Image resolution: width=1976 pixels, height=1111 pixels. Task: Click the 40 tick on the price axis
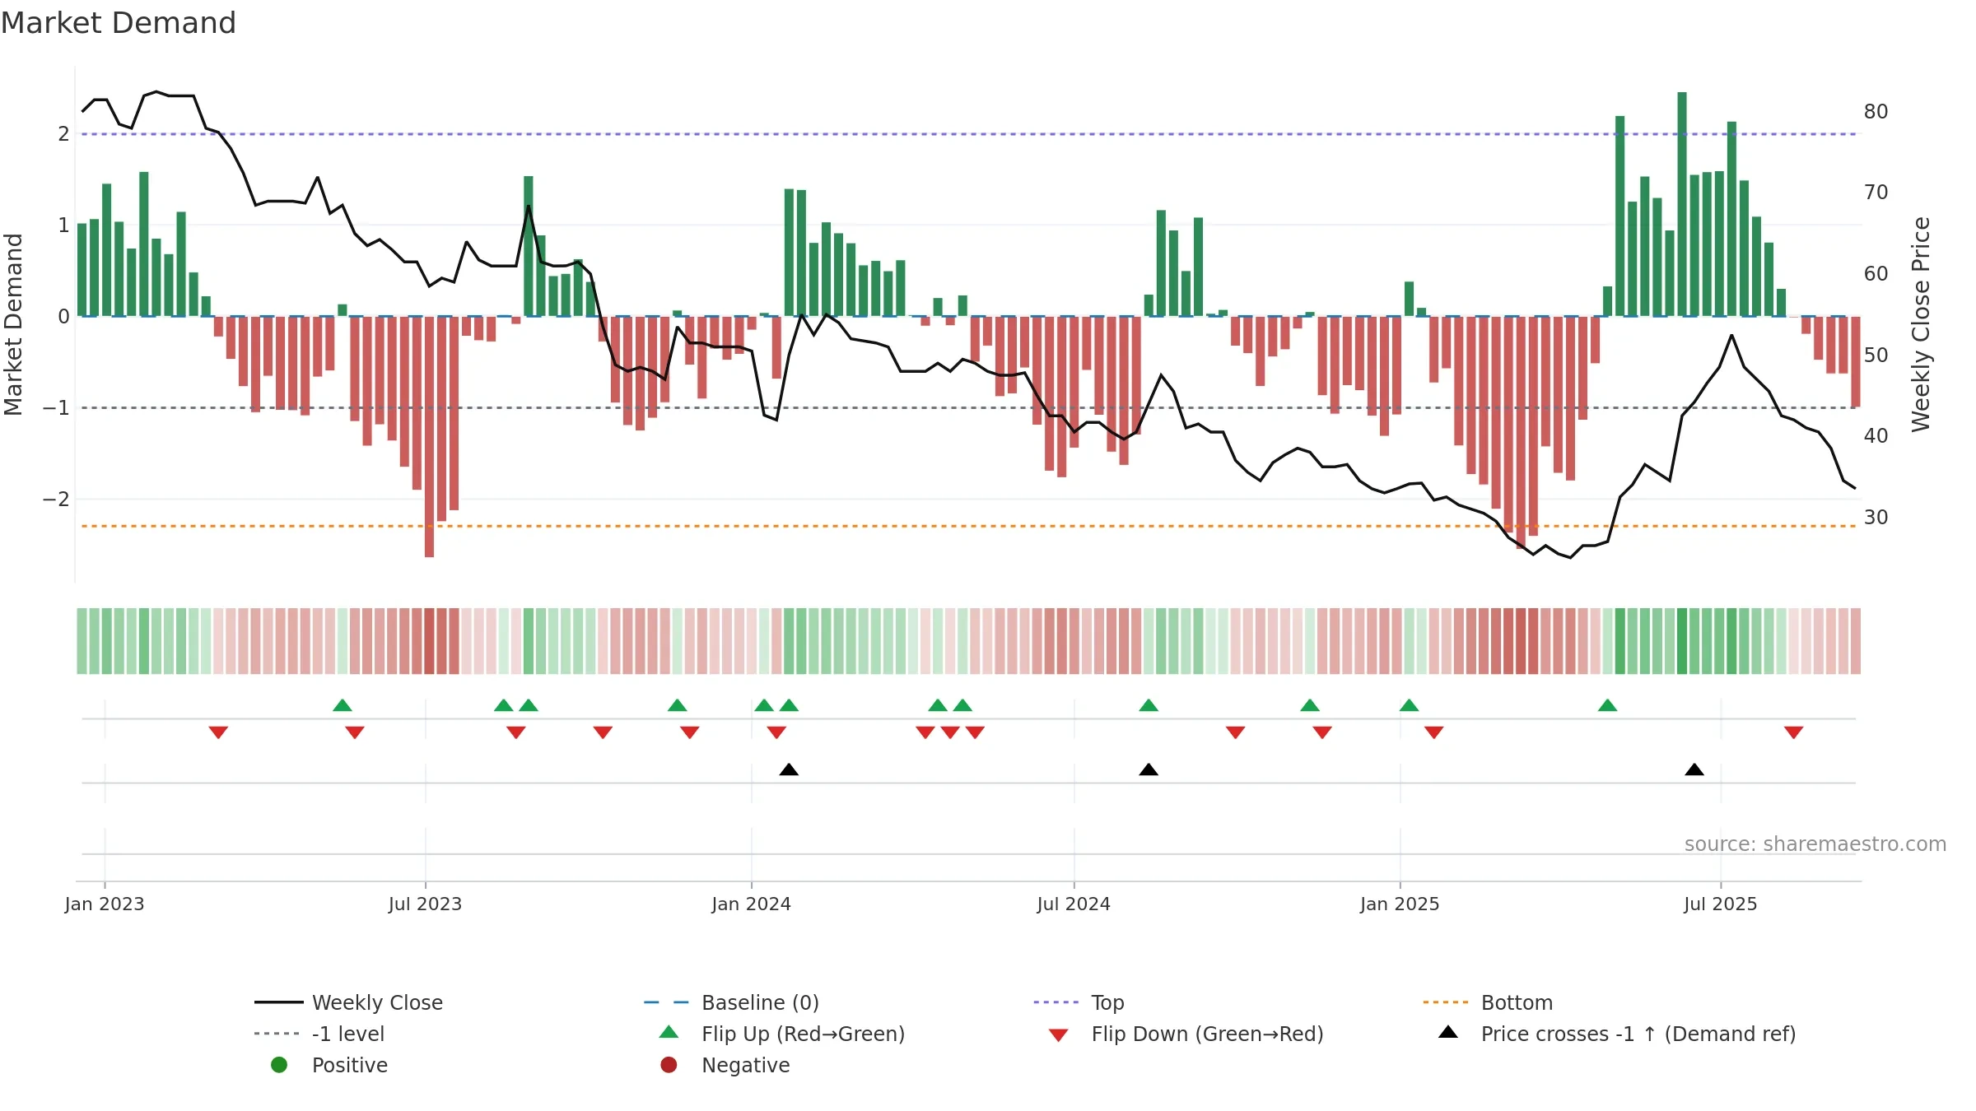(x=1876, y=436)
